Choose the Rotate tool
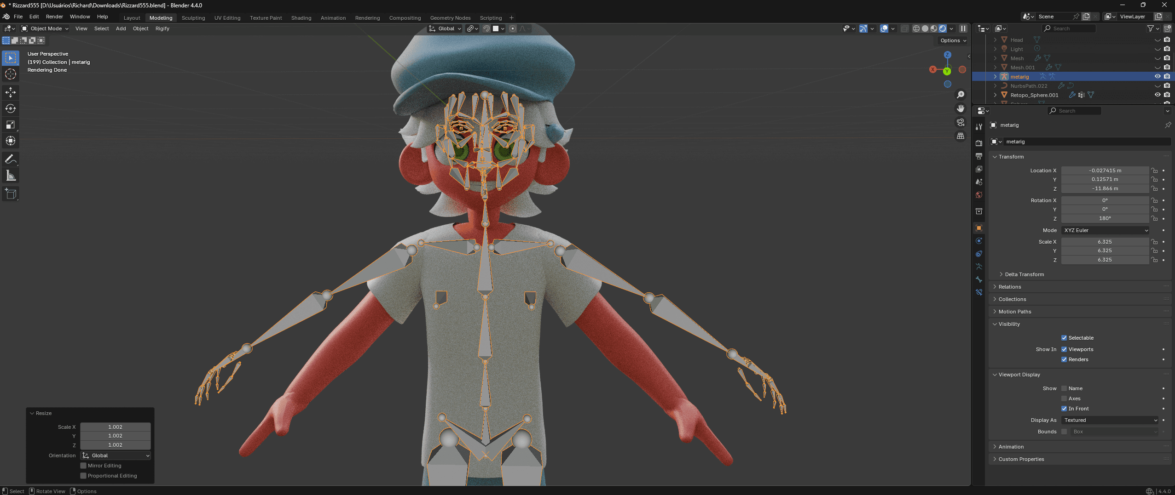 tap(11, 108)
